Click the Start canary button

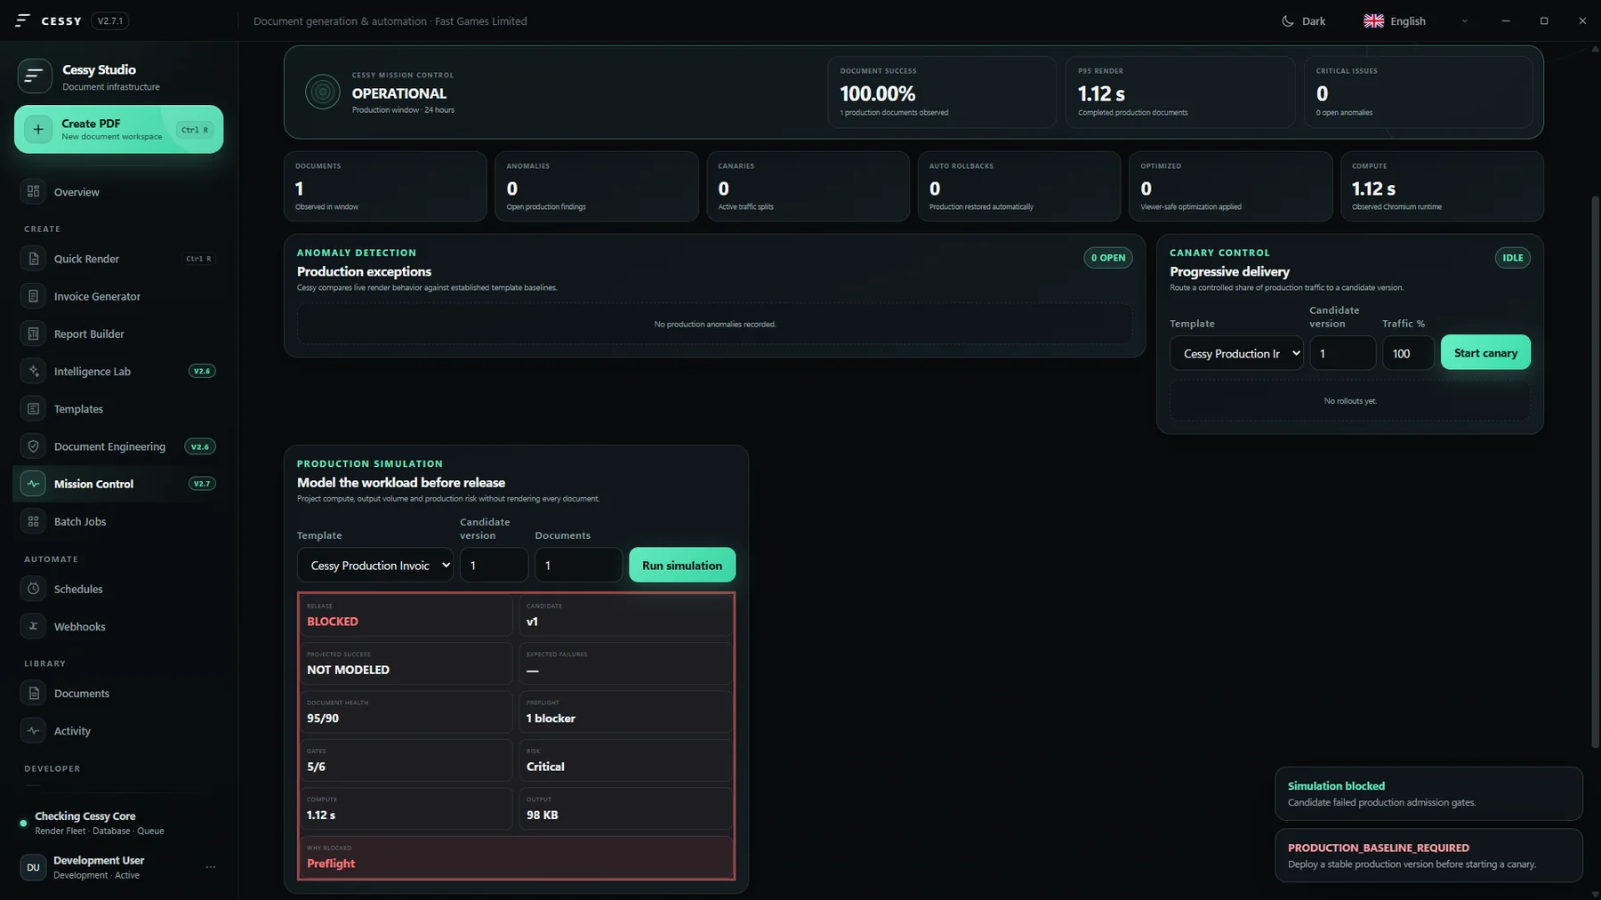1485,352
